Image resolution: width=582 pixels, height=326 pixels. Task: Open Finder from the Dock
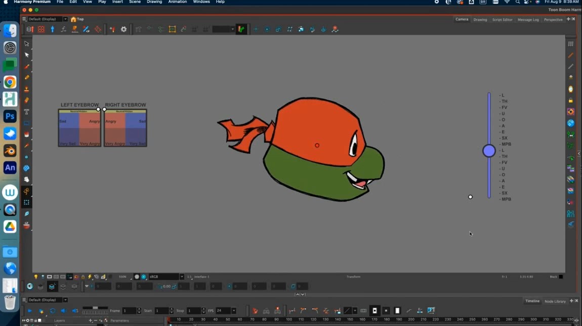(10, 31)
